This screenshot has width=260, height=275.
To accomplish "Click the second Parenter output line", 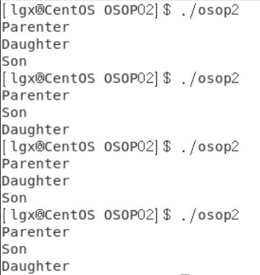I will coord(36,96).
